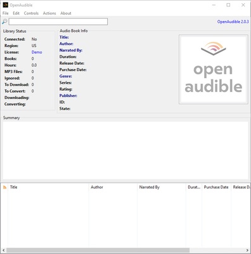Open the Edit menu
This screenshot has width=251, height=254.
point(16,13)
